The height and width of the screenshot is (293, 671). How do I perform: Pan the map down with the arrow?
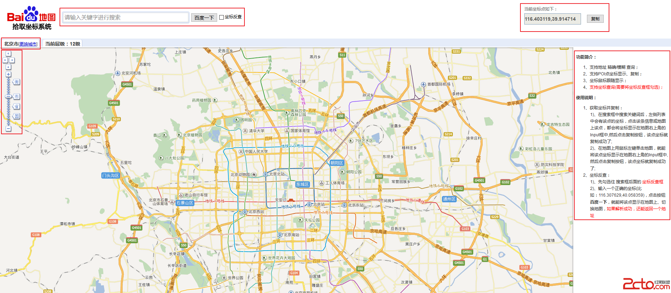[8, 67]
